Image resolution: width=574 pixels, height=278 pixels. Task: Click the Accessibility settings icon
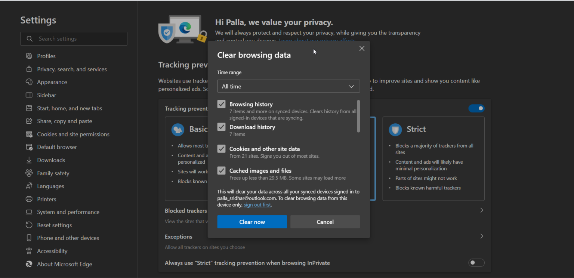point(29,251)
